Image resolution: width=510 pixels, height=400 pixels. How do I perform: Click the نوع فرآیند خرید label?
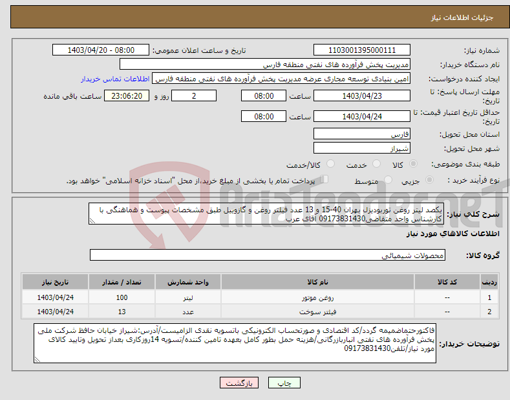click(x=474, y=180)
